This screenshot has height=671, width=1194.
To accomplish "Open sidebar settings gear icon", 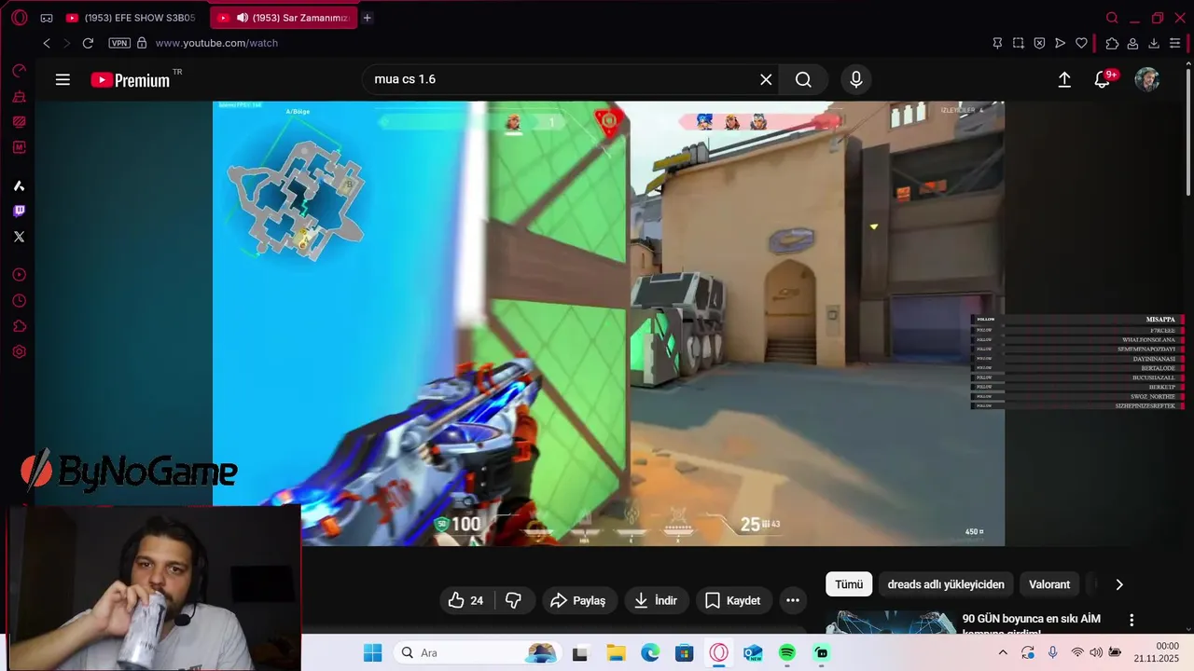I will 19,352.
